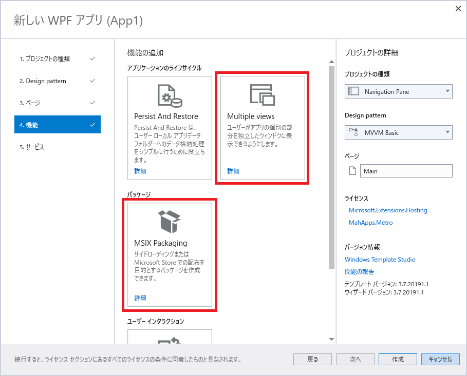Image resolution: width=467 pixels, height=376 pixels.
Task: Click the Persist And Restore gear document icon
Action: [x=170, y=96]
